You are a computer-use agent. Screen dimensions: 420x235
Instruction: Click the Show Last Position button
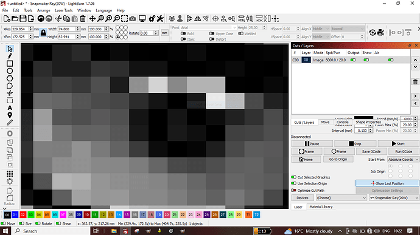[x=387, y=183]
